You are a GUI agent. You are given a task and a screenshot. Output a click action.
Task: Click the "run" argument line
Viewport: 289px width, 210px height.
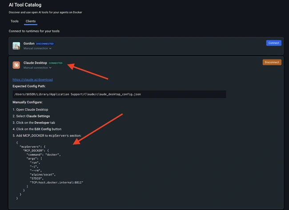point(35,162)
